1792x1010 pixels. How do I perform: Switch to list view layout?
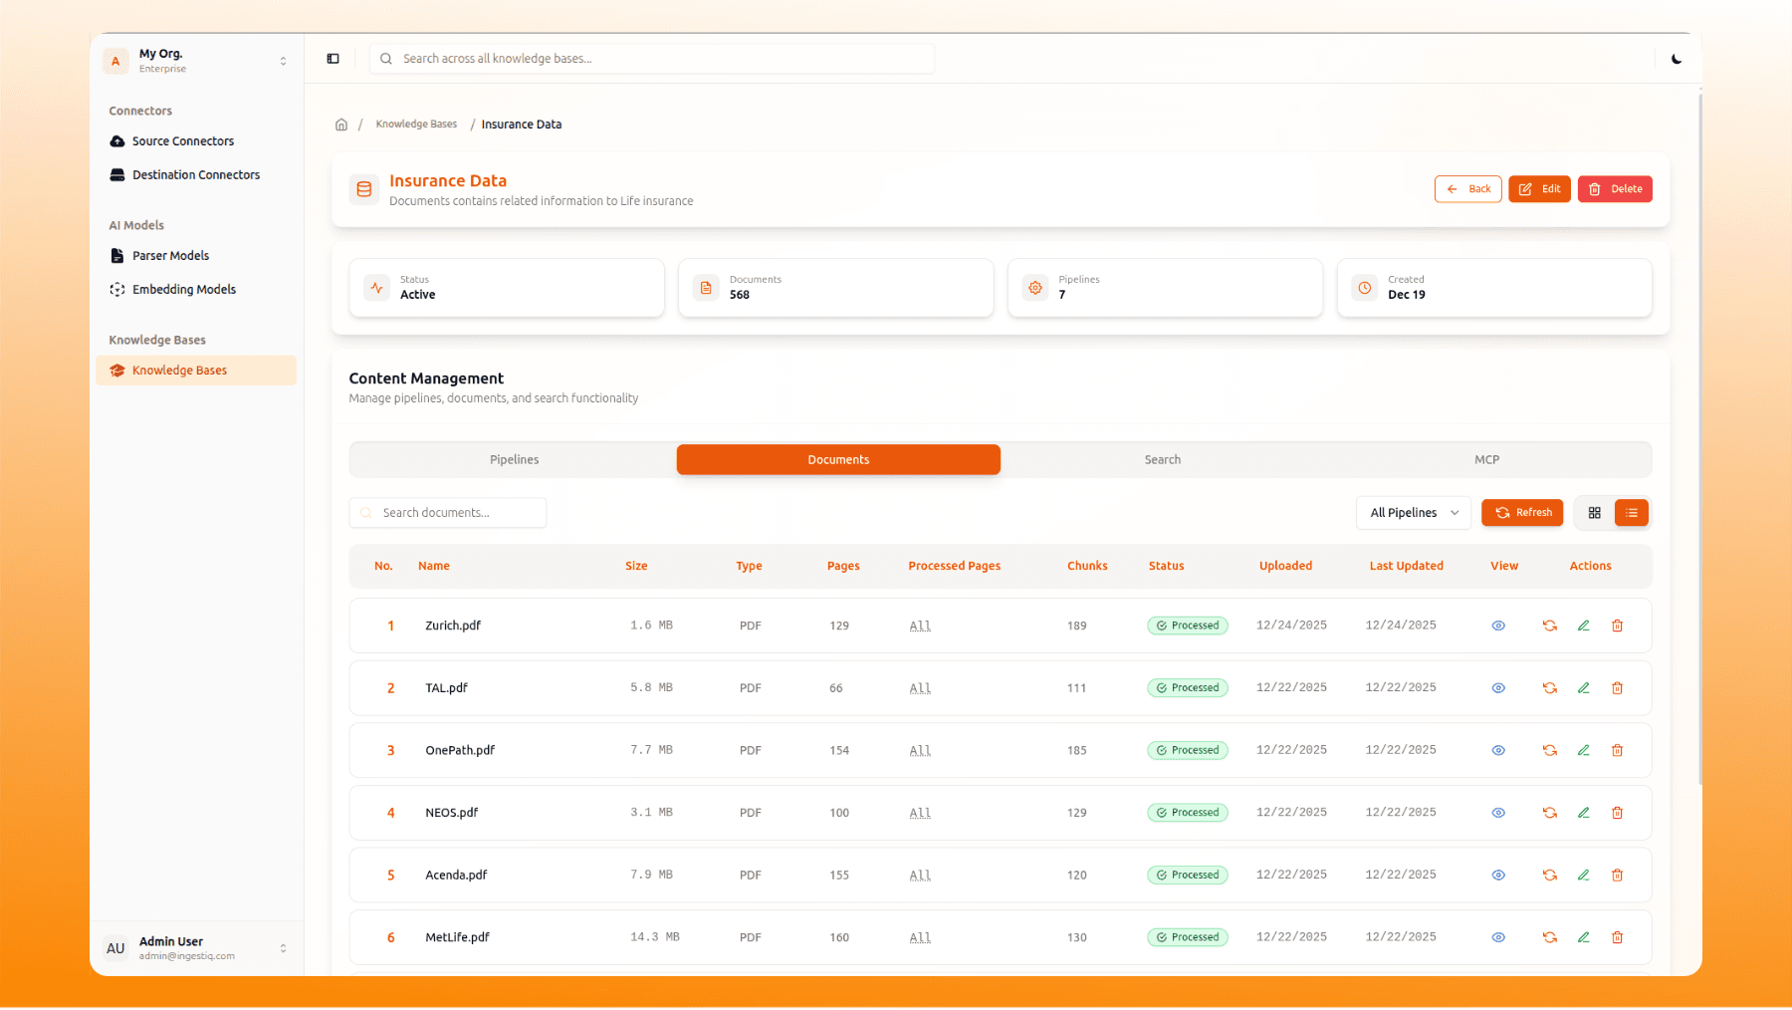pyautogui.click(x=1632, y=513)
